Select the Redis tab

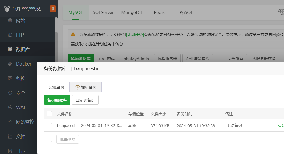159,12
